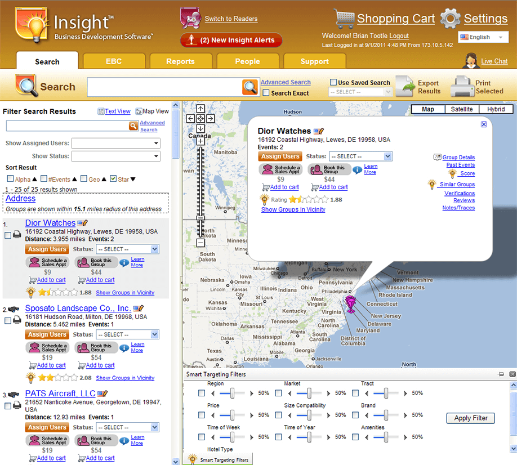
Task: Click handshake icon beside result 2
Action: click(x=14, y=309)
